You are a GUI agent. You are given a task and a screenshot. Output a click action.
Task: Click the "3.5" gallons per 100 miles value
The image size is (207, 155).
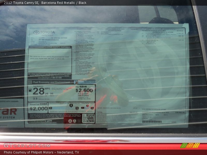point(35,99)
